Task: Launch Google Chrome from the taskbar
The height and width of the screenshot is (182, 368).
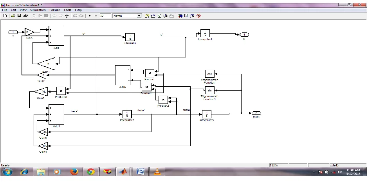Action: tap(91, 172)
